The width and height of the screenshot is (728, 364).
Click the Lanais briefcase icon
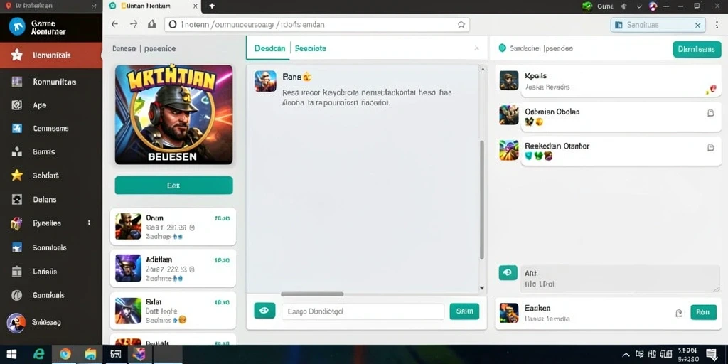click(17, 271)
